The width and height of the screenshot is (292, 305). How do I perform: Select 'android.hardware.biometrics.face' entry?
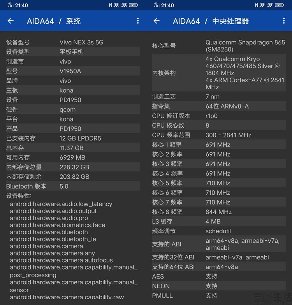point(57,225)
